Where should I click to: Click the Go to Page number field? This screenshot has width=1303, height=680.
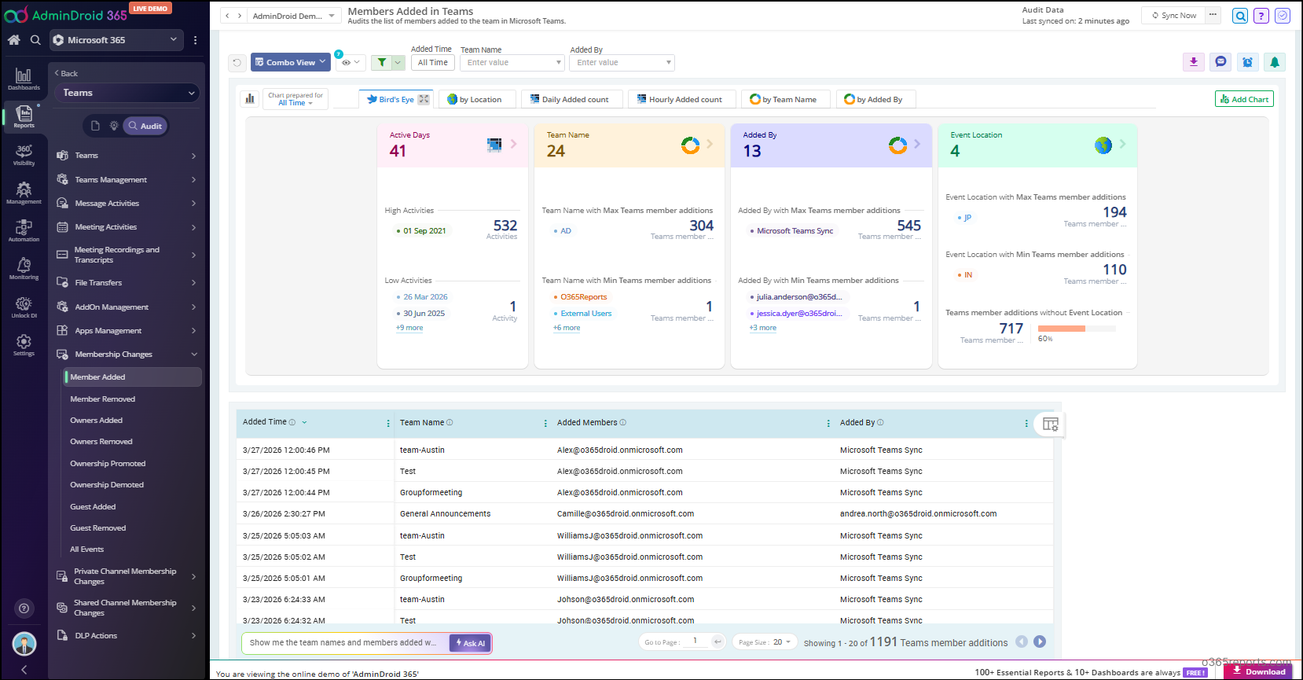click(696, 641)
